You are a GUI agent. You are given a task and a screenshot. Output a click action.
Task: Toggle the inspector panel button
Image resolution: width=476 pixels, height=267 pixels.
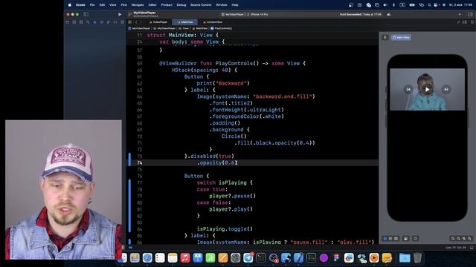tap(470, 14)
